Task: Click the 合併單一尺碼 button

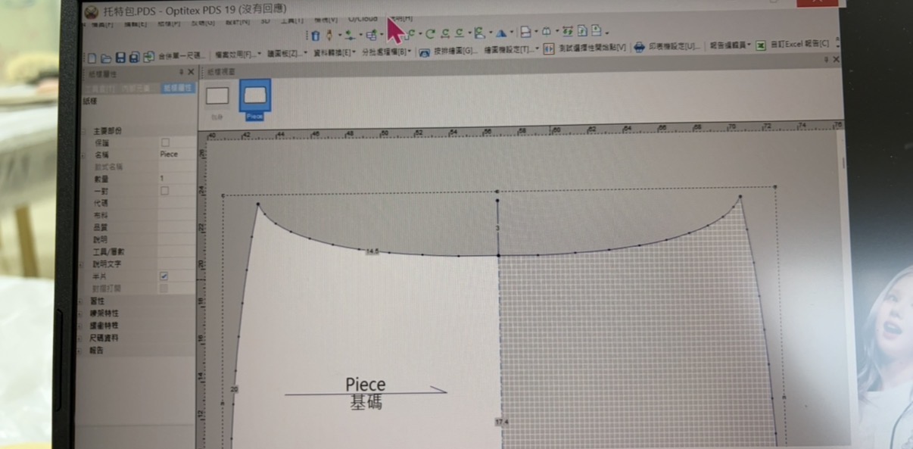Action: click(x=181, y=56)
